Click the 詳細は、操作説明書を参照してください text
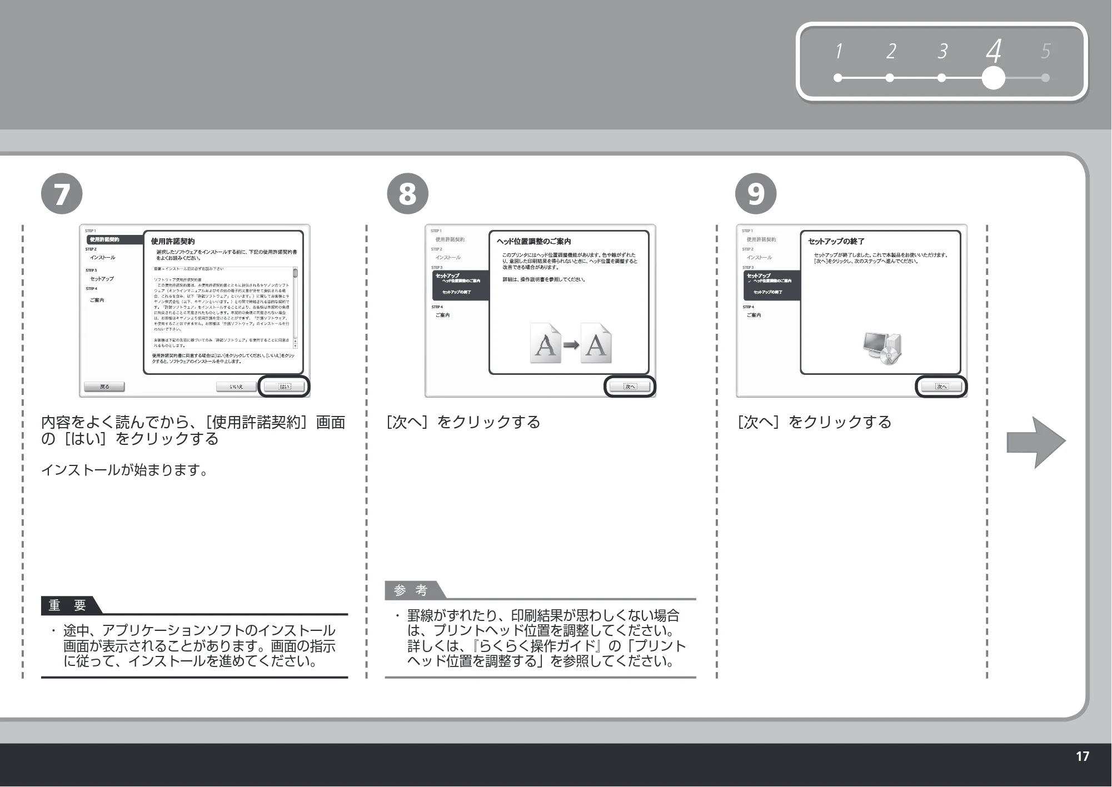The width and height of the screenshot is (1112, 787). pyautogui.click(x=544, y=280)
